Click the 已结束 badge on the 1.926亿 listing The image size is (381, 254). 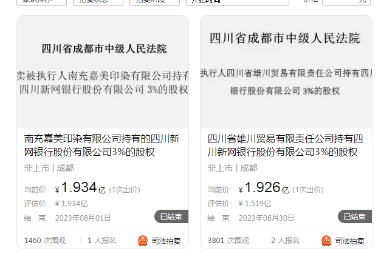click(x=355, y=216)
